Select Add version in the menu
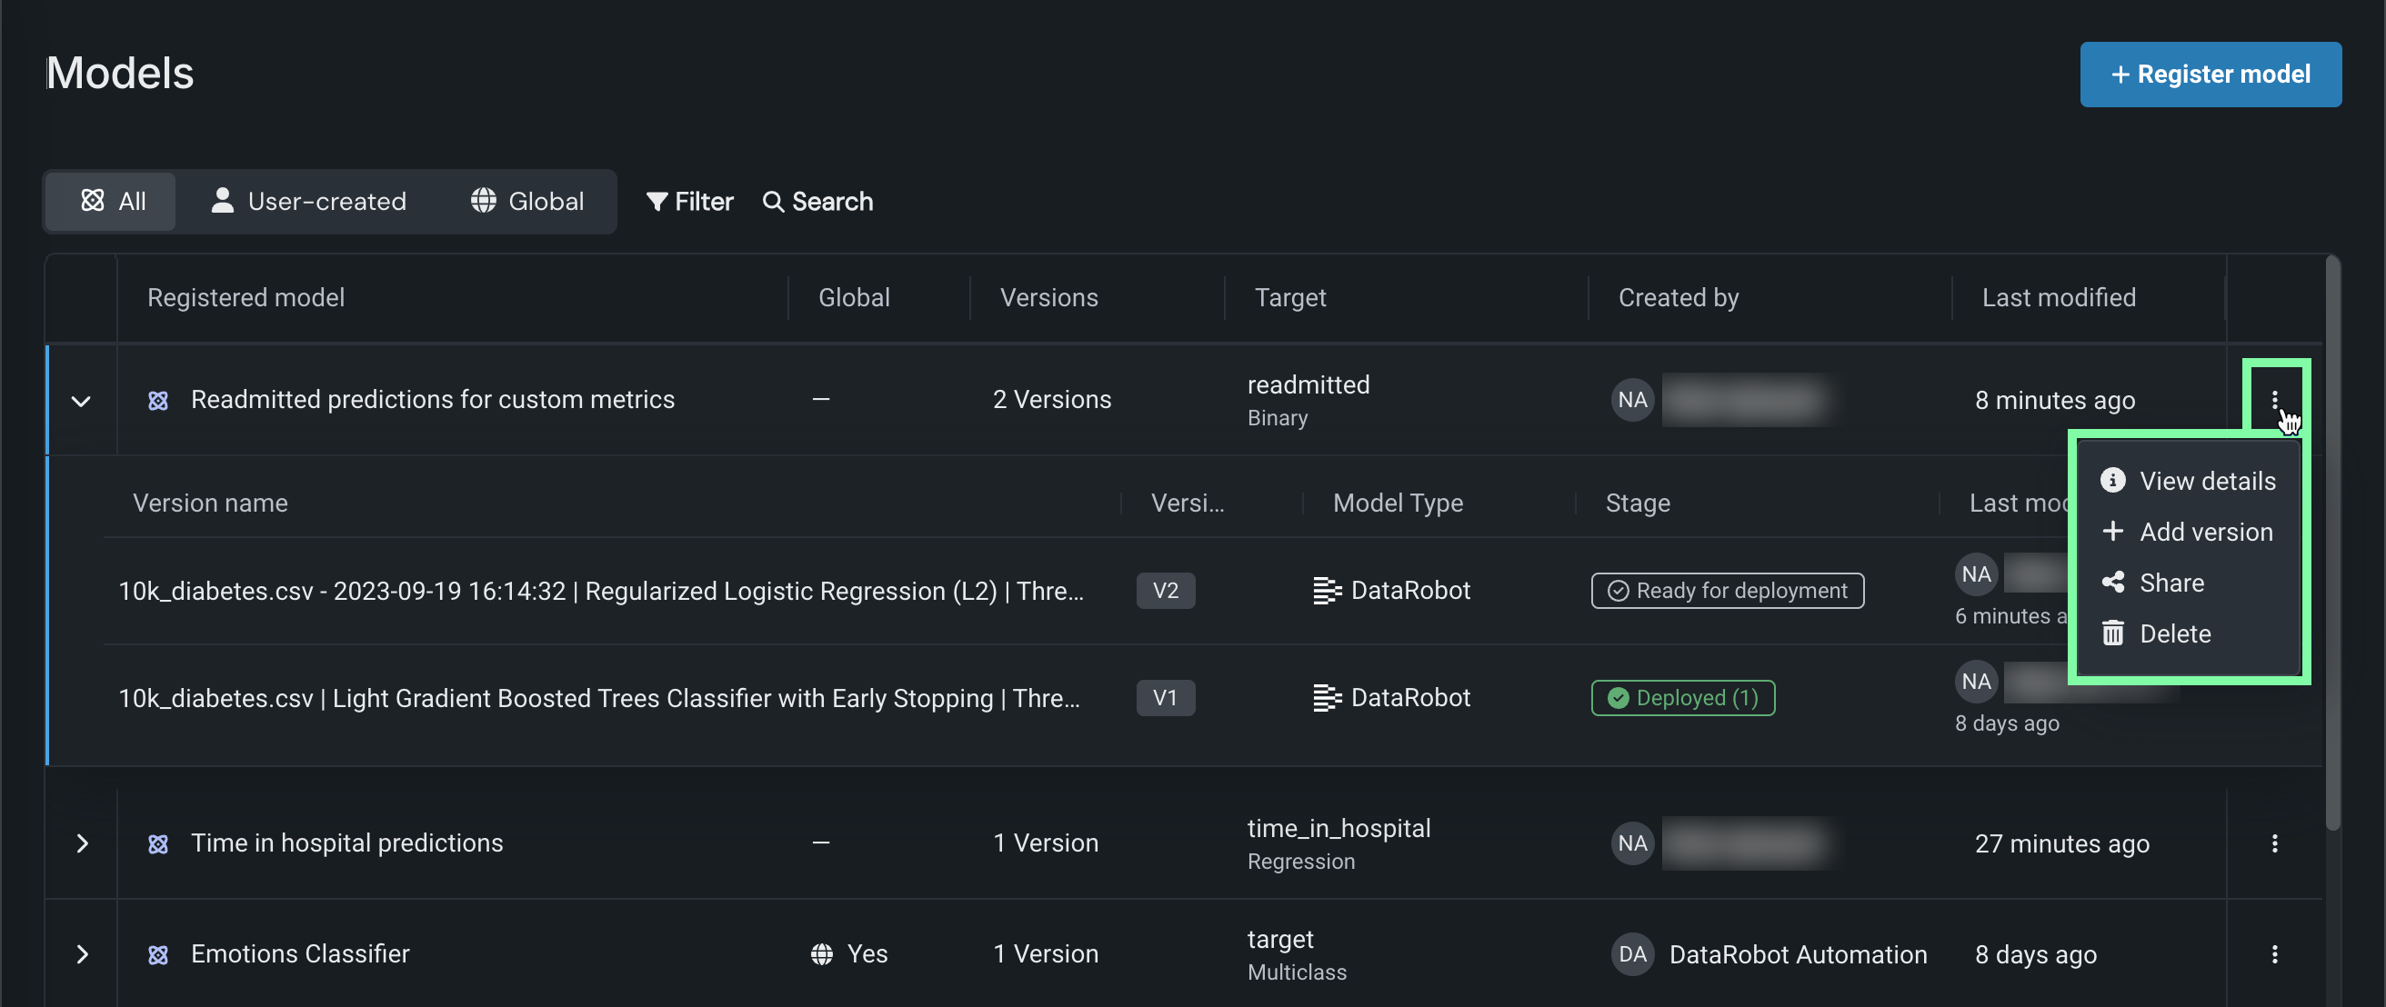The width and height of the screenshot is (2386, 1007). (2204, 533)
